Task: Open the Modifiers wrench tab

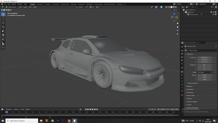Action: (182, 75)
